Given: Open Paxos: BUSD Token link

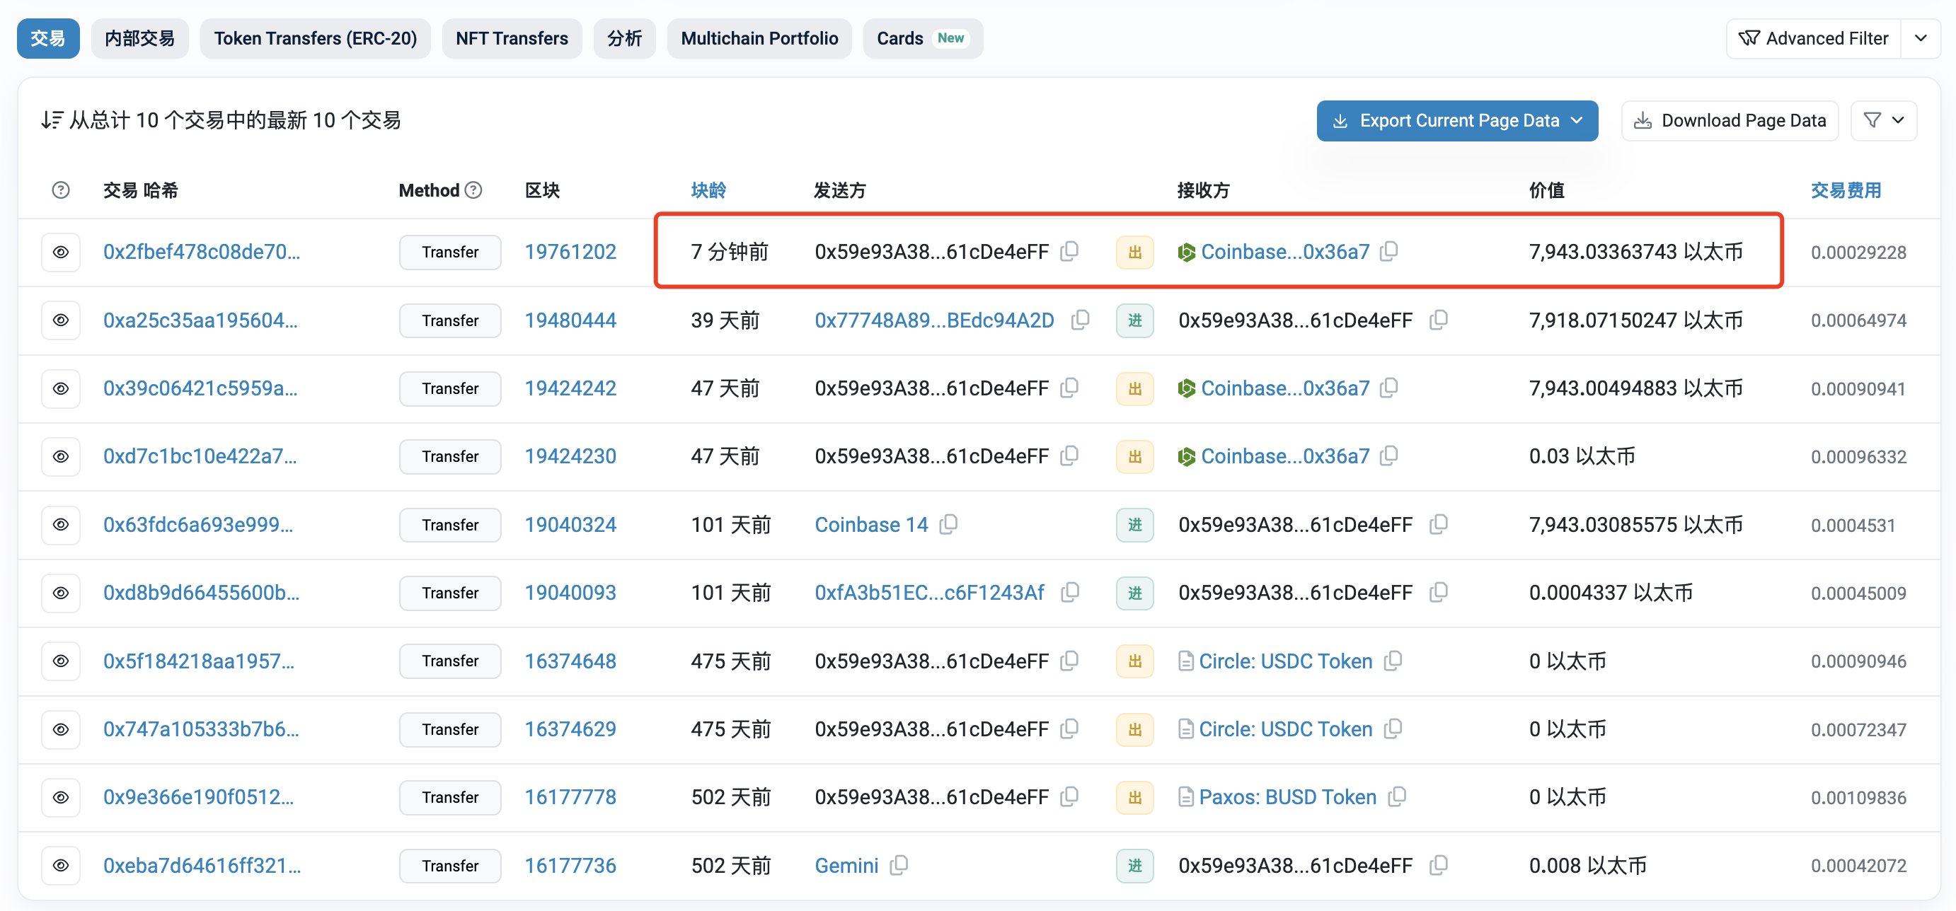Looking at the screenshot, I should click(x=1287, y=796).
